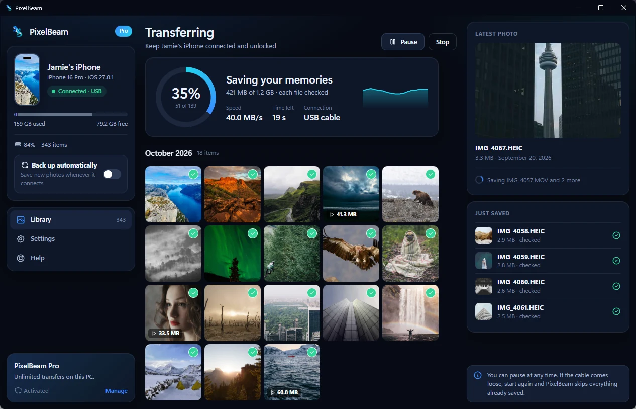
Task: Click the transfer speed graph
Action: (x=395, y=97)
